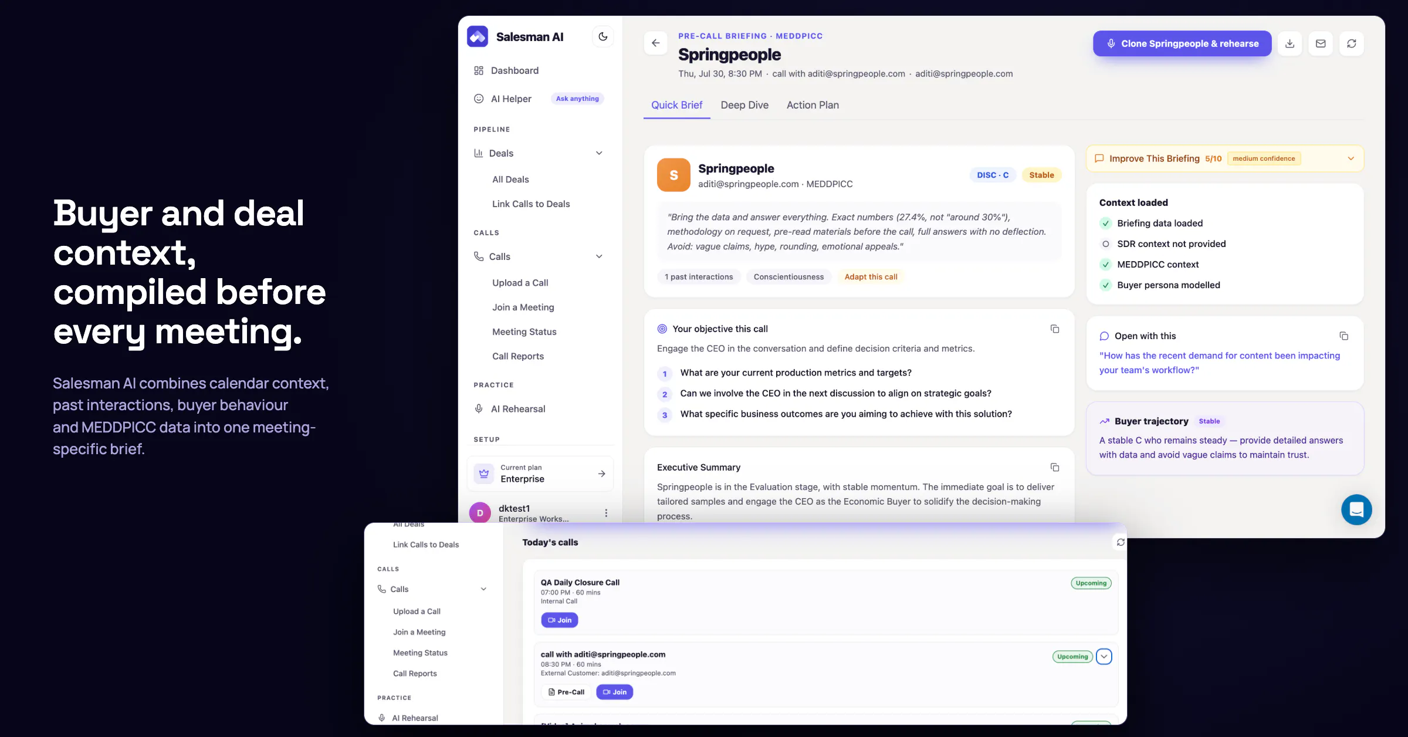Screen dimensions: 1408x737
Task: Open AI Helper in the sidebar
Action: [x=511, y=99]
